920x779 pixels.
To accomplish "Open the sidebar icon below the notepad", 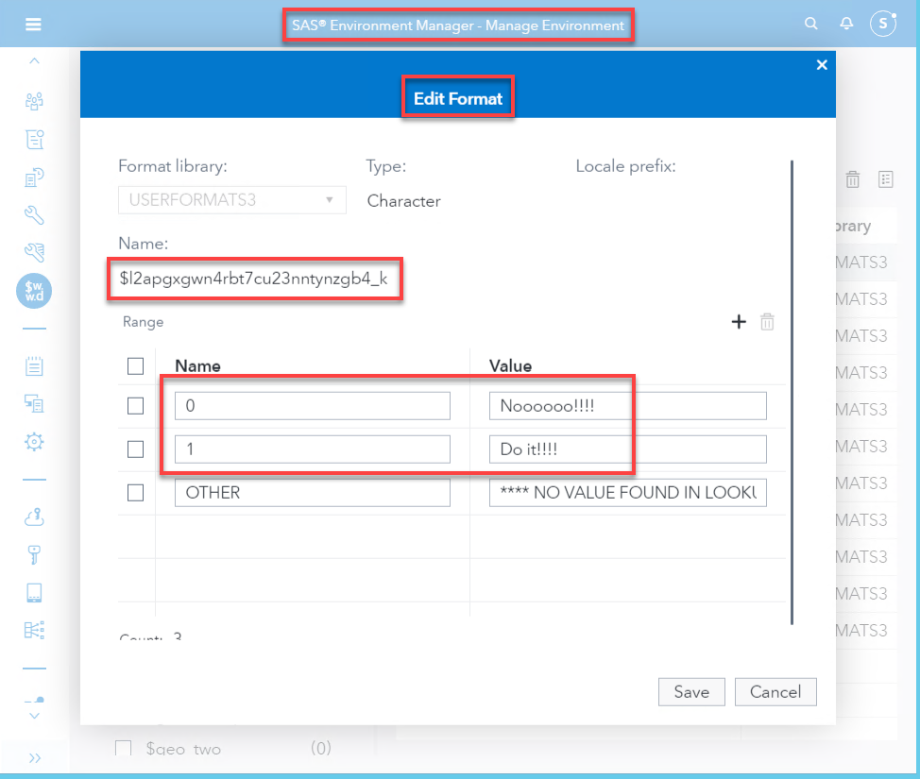I will click(34, 403).
